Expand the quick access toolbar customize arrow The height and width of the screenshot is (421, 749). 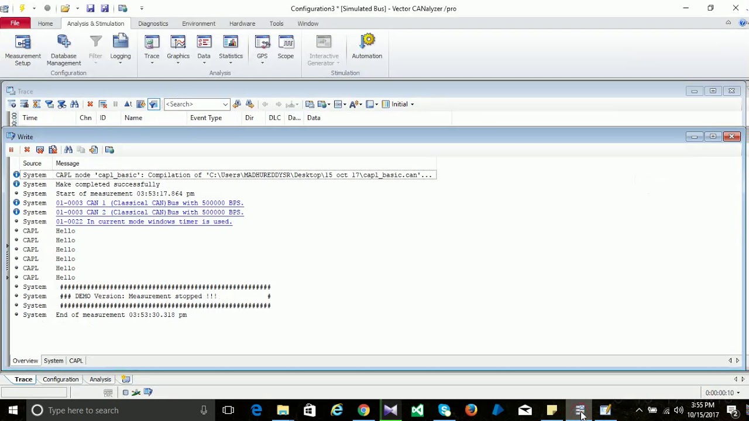pos(141,8)
